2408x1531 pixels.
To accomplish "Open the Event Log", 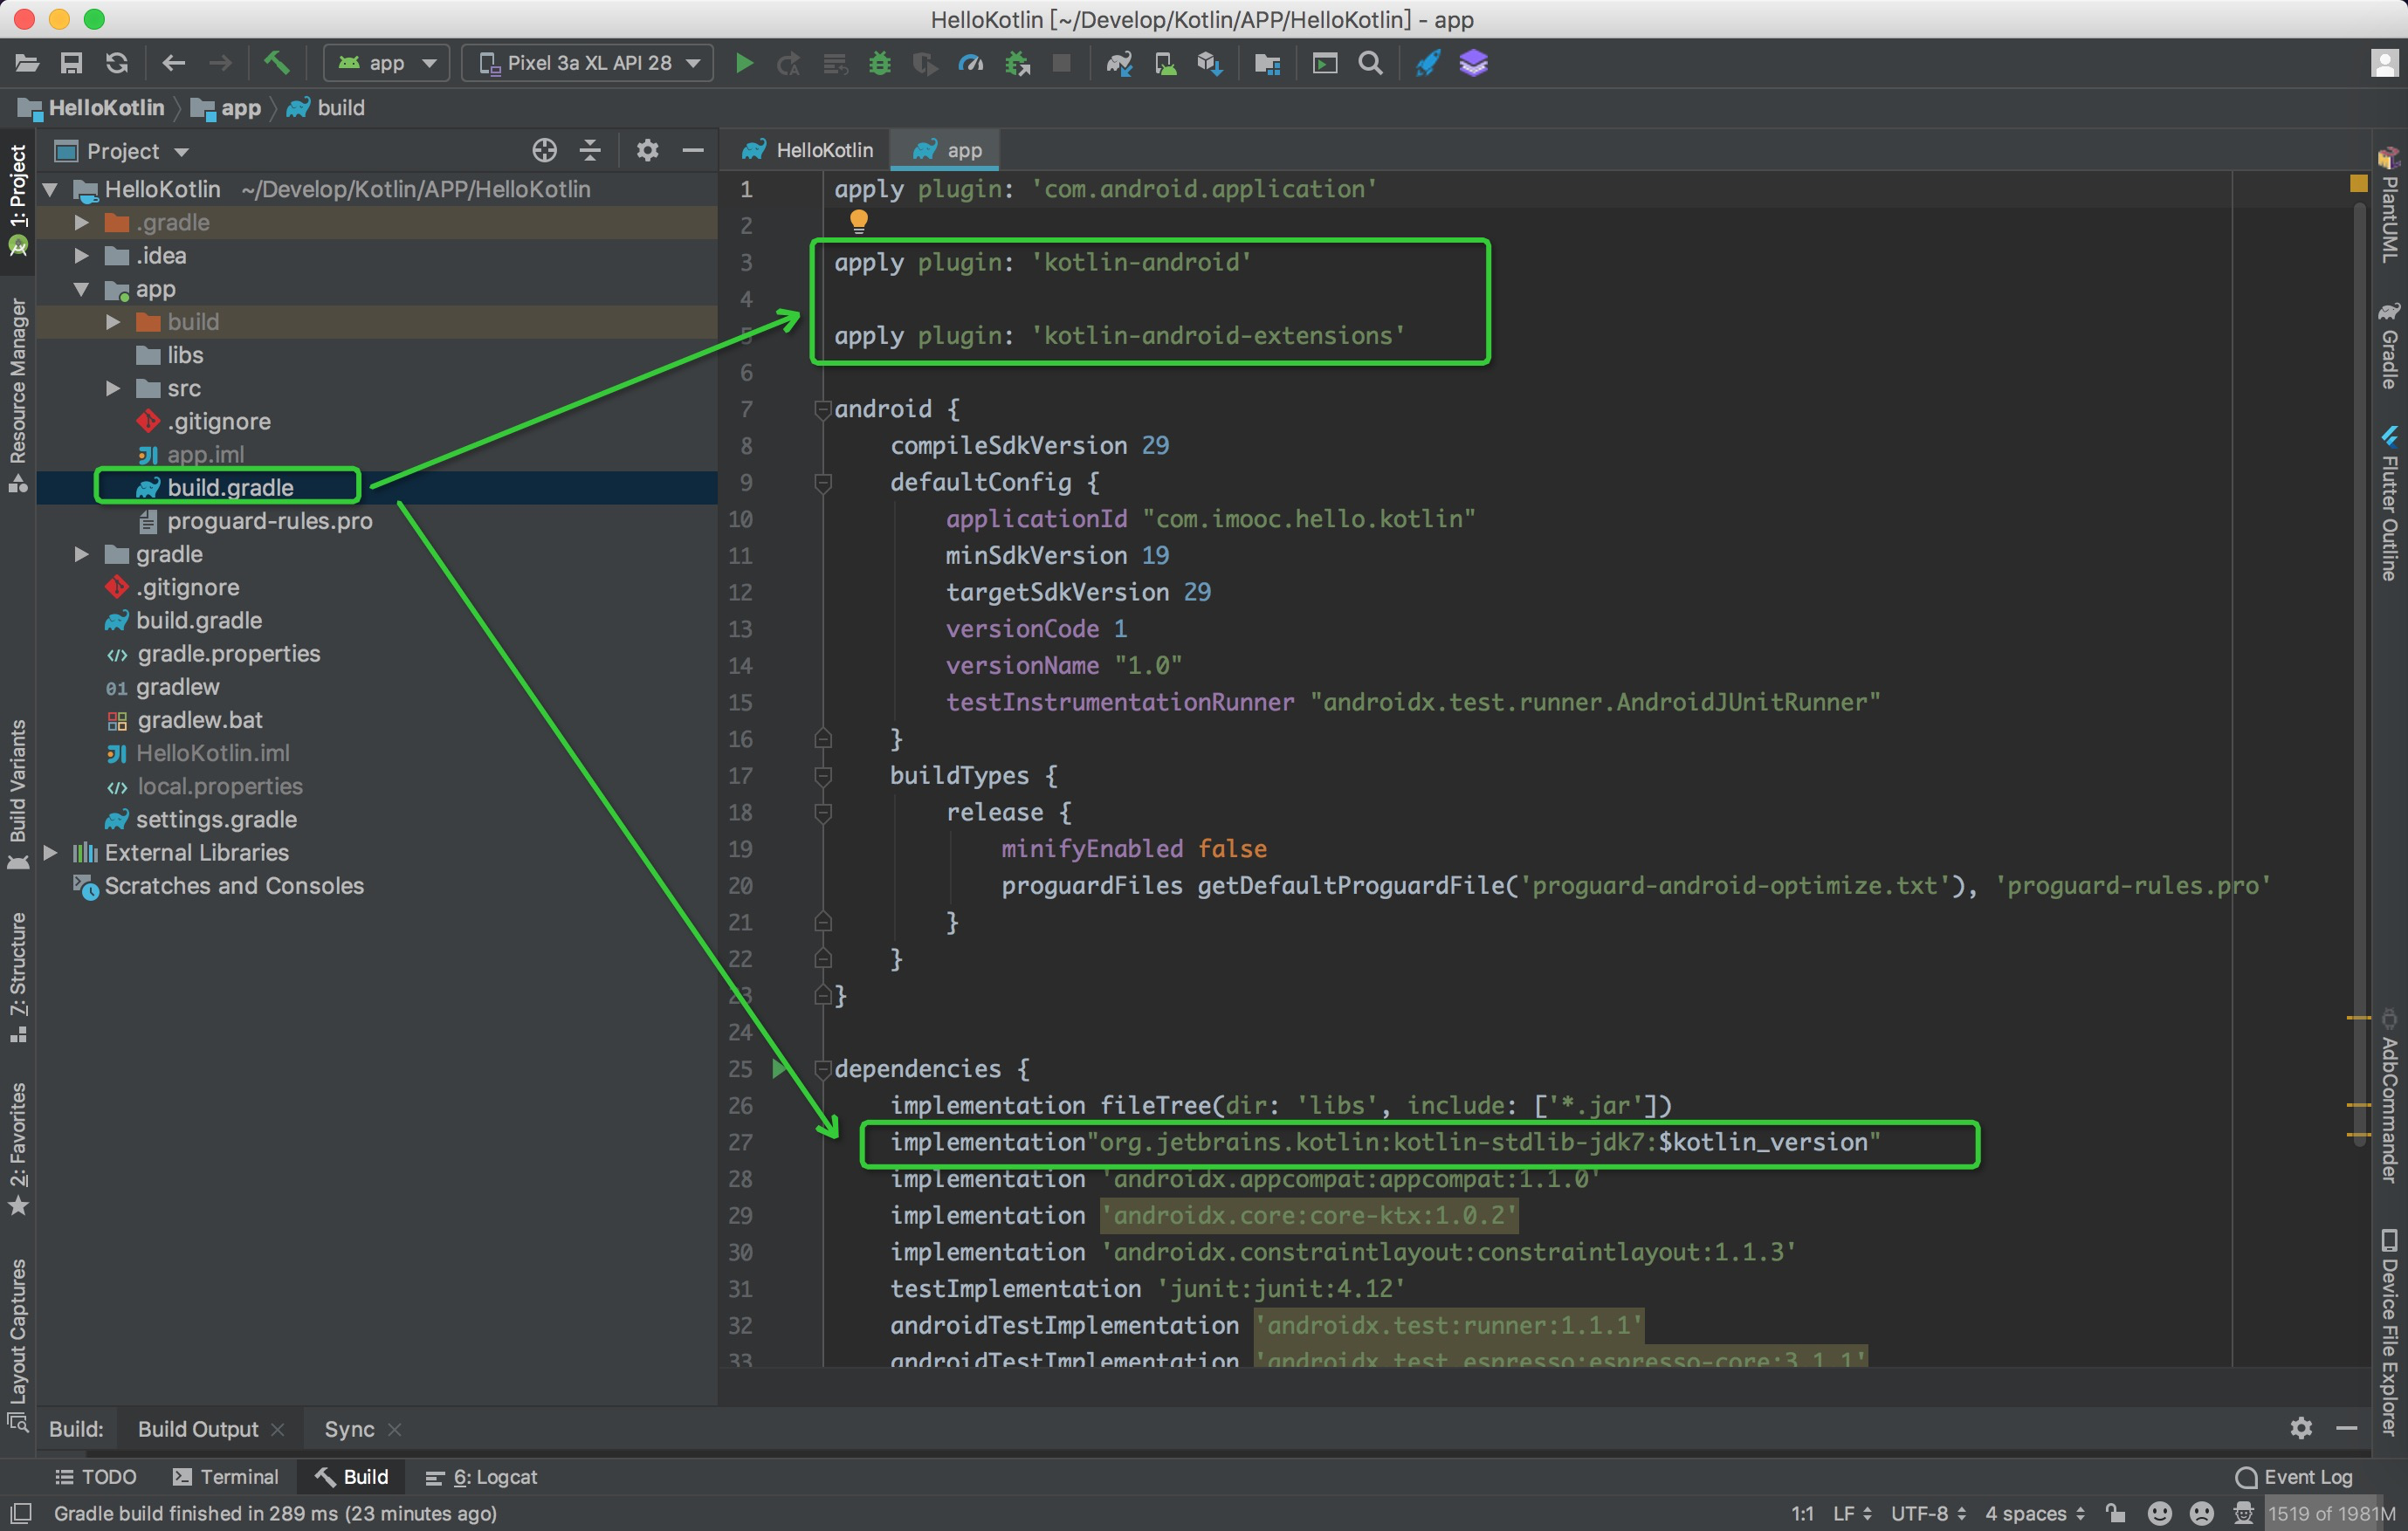I will coord(2294,1476).
